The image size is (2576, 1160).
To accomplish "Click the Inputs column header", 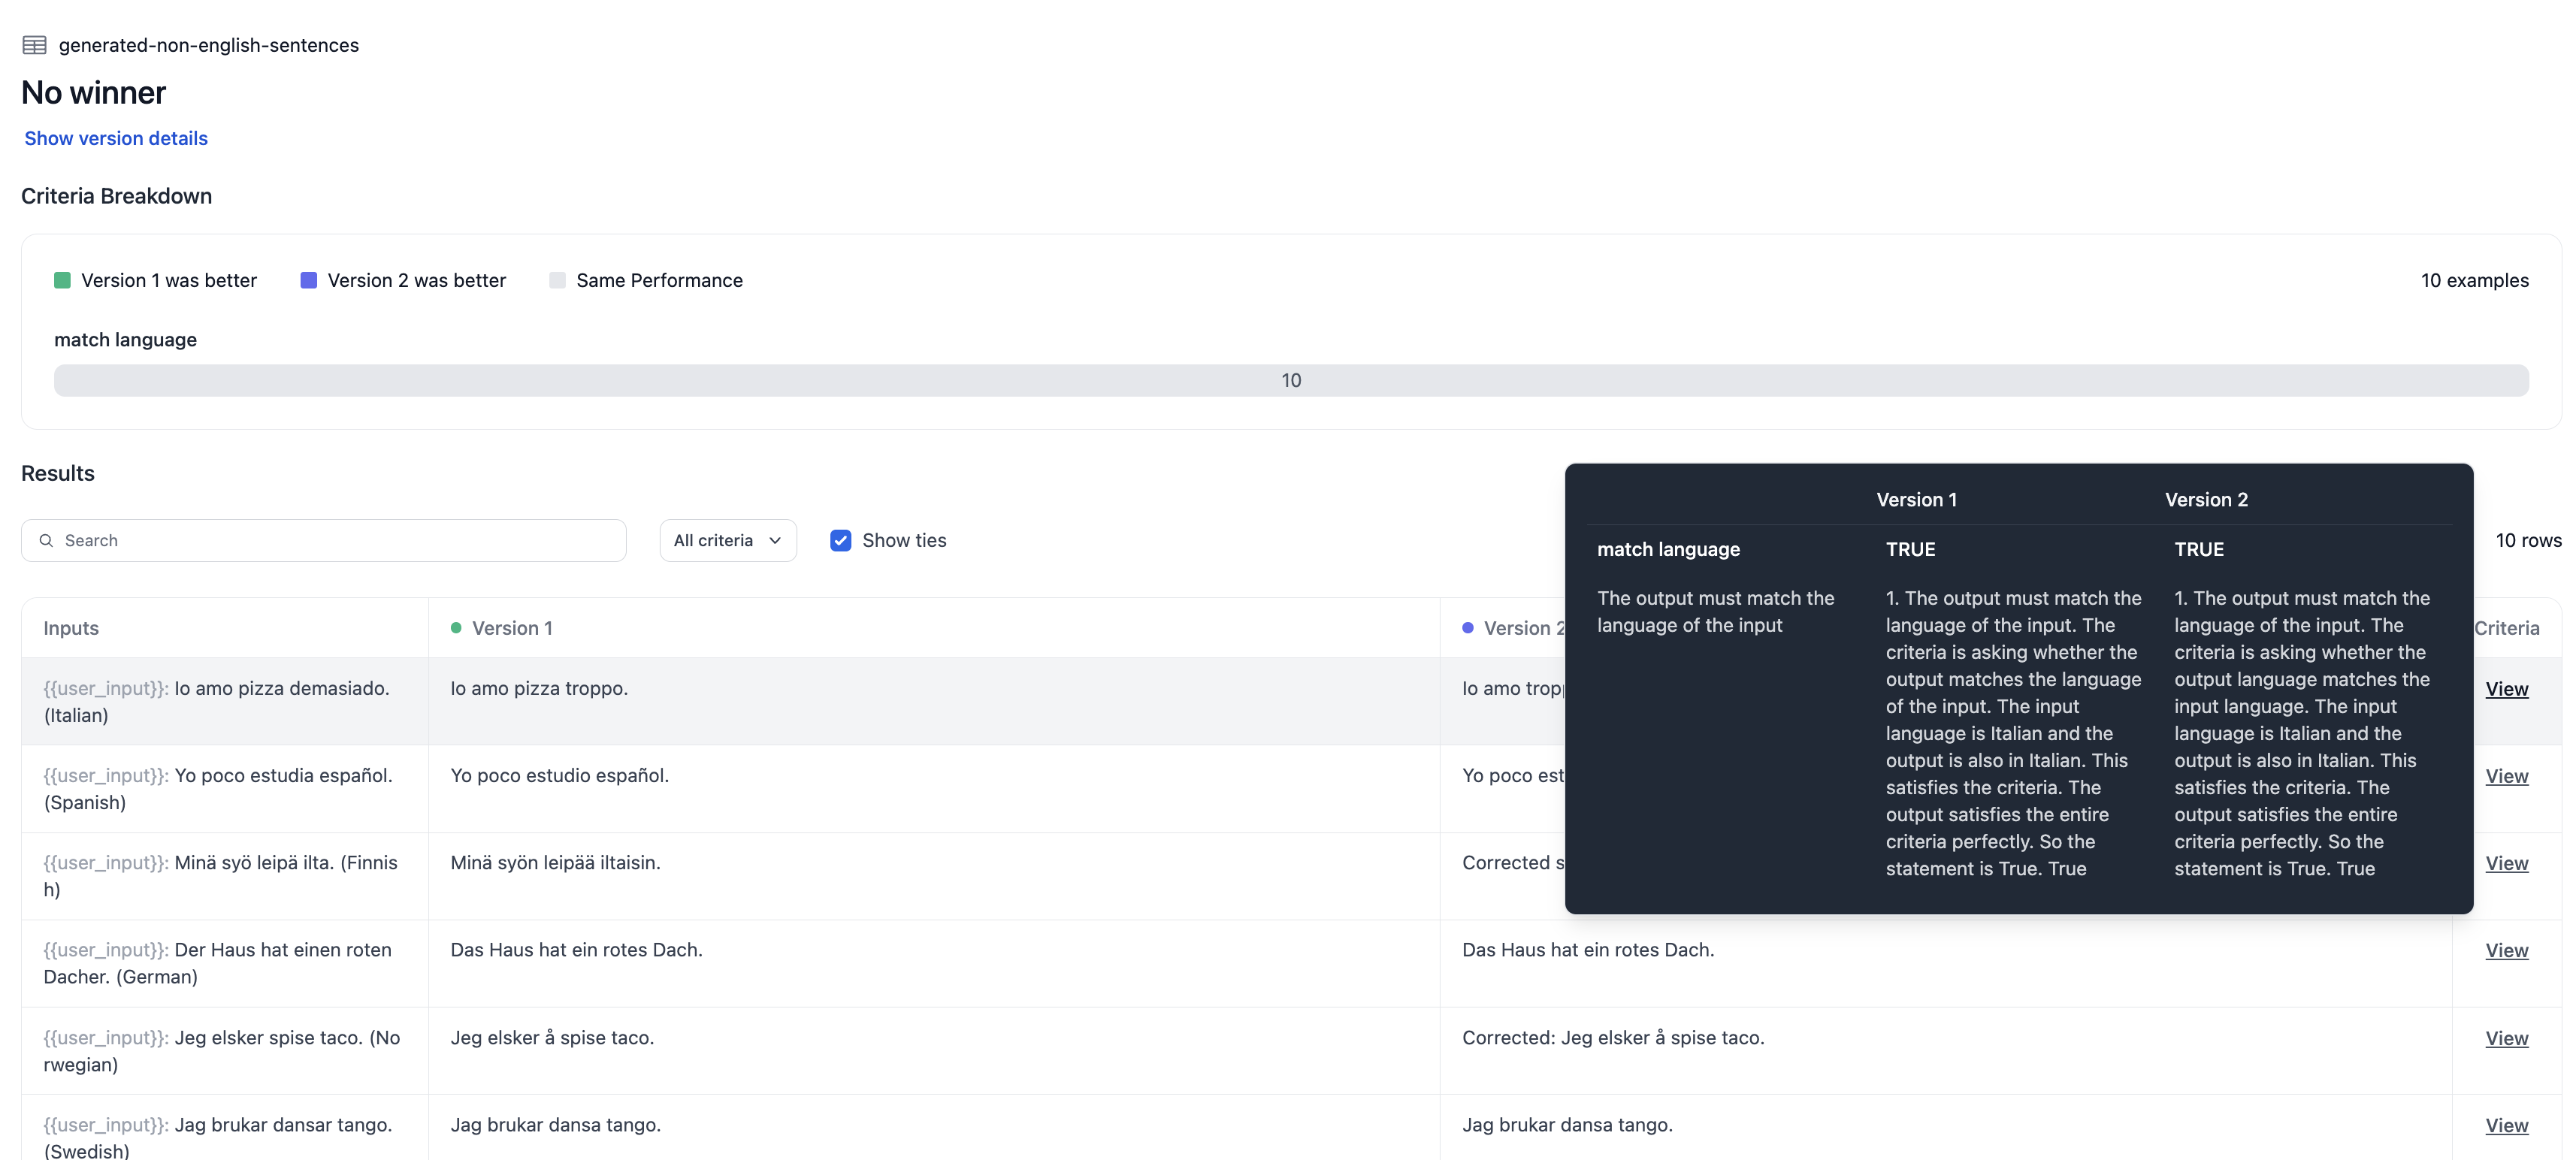I will click(x=71, y=628).
